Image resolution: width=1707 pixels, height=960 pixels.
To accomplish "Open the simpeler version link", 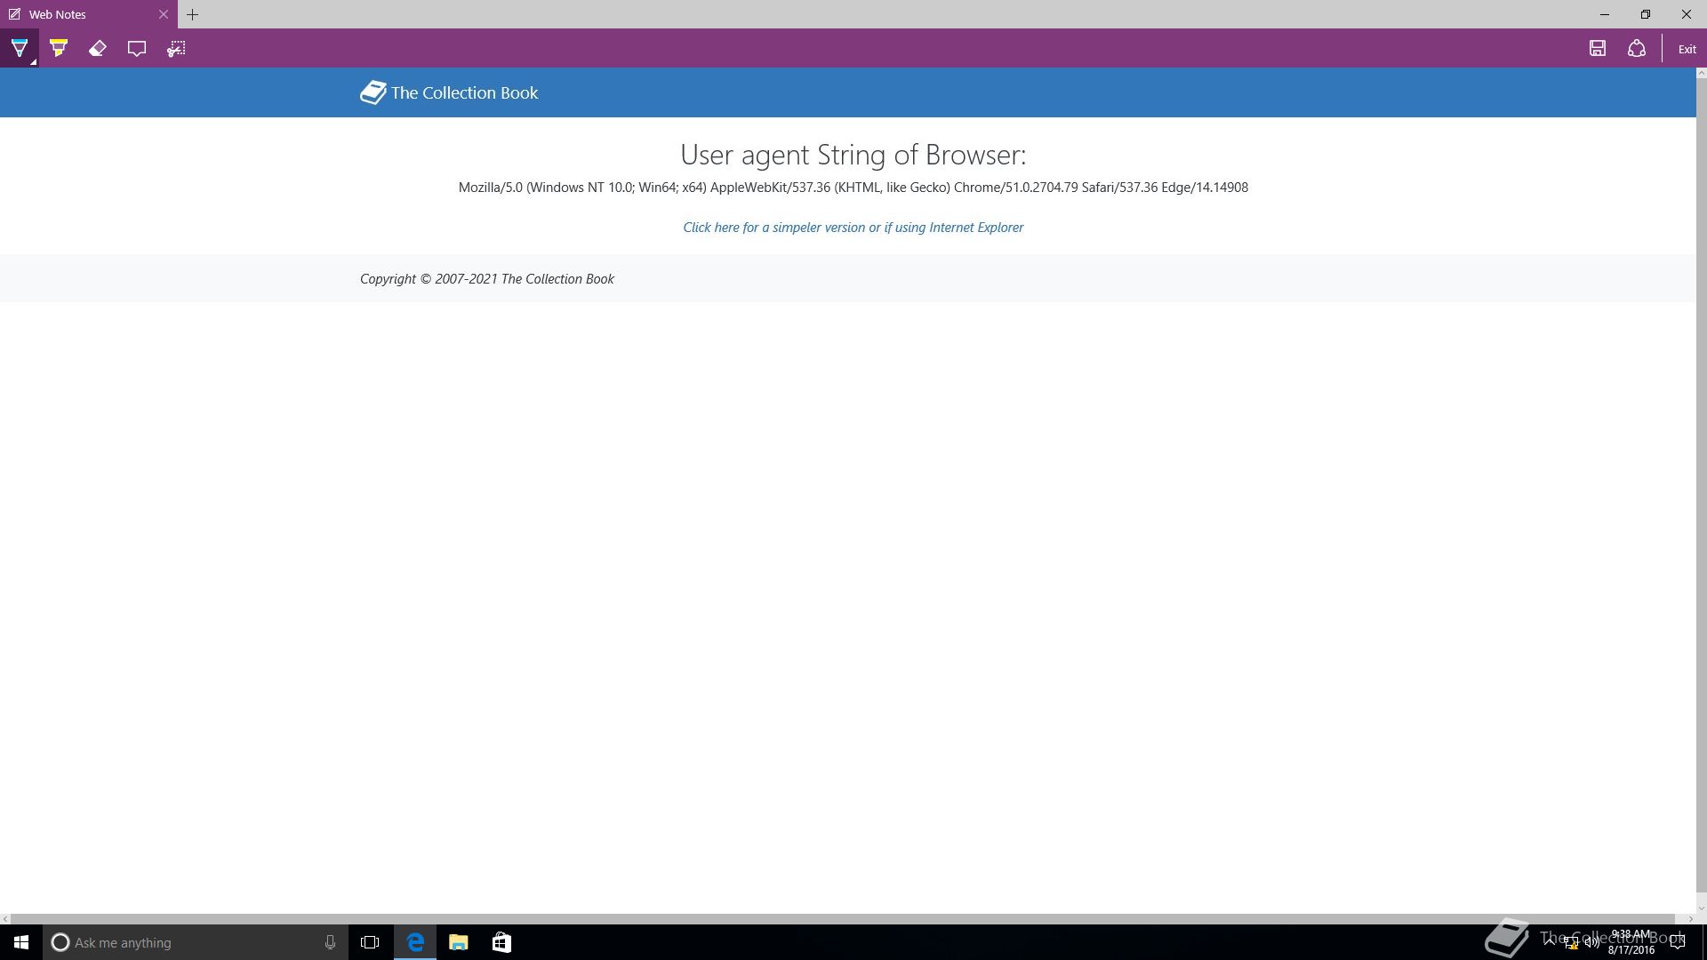I will 853,228.
